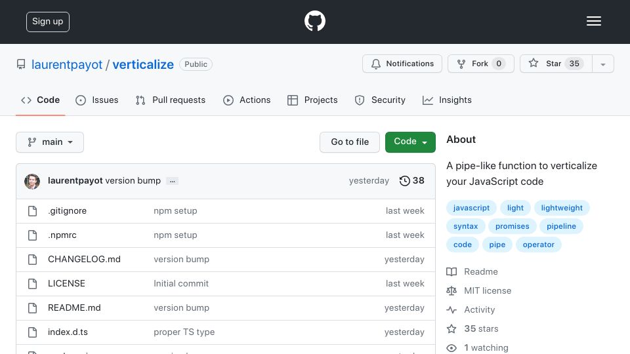Screen dimensions: 630x354
Task: Open the 1 watching link
Action: point(477,347)
